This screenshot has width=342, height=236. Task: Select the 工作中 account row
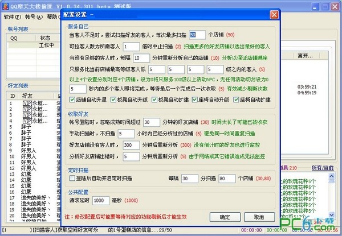[34, 45]
